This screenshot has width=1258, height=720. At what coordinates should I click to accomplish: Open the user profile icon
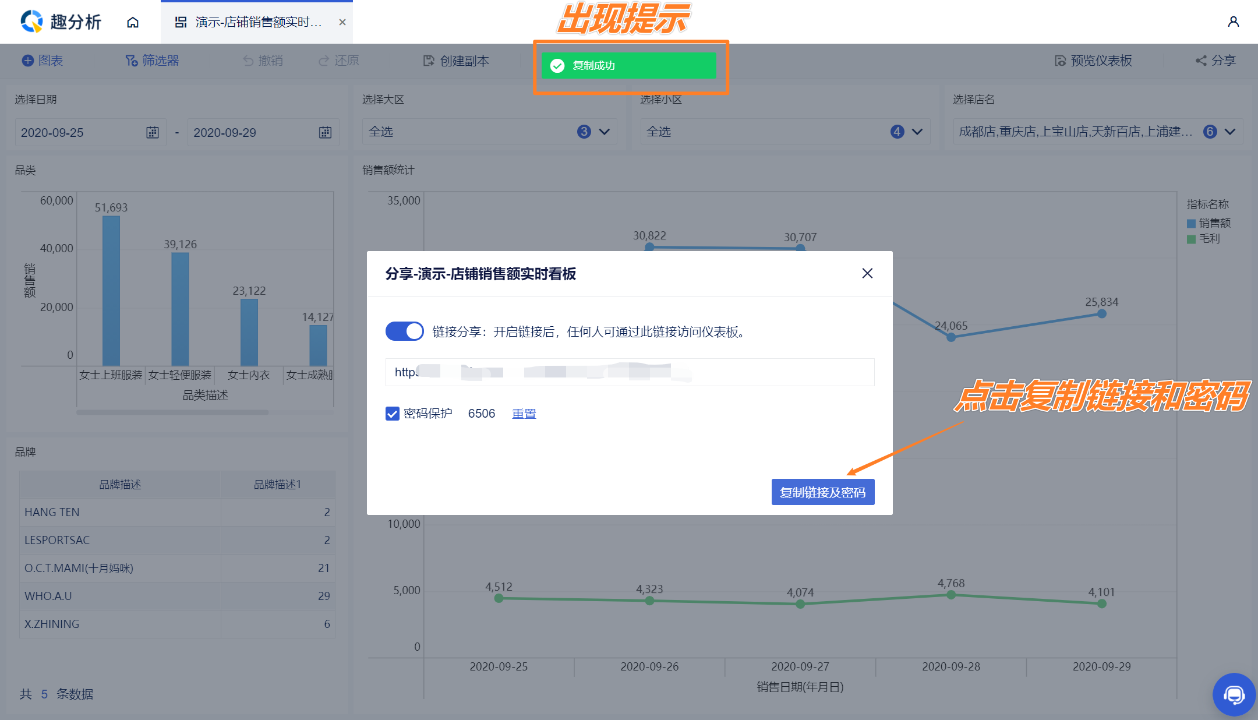click(1233, 22)
